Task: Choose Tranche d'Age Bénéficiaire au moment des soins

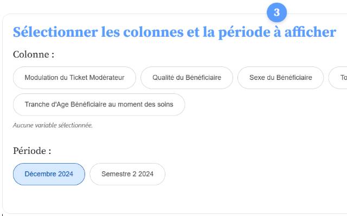Action: coord(99,105)
